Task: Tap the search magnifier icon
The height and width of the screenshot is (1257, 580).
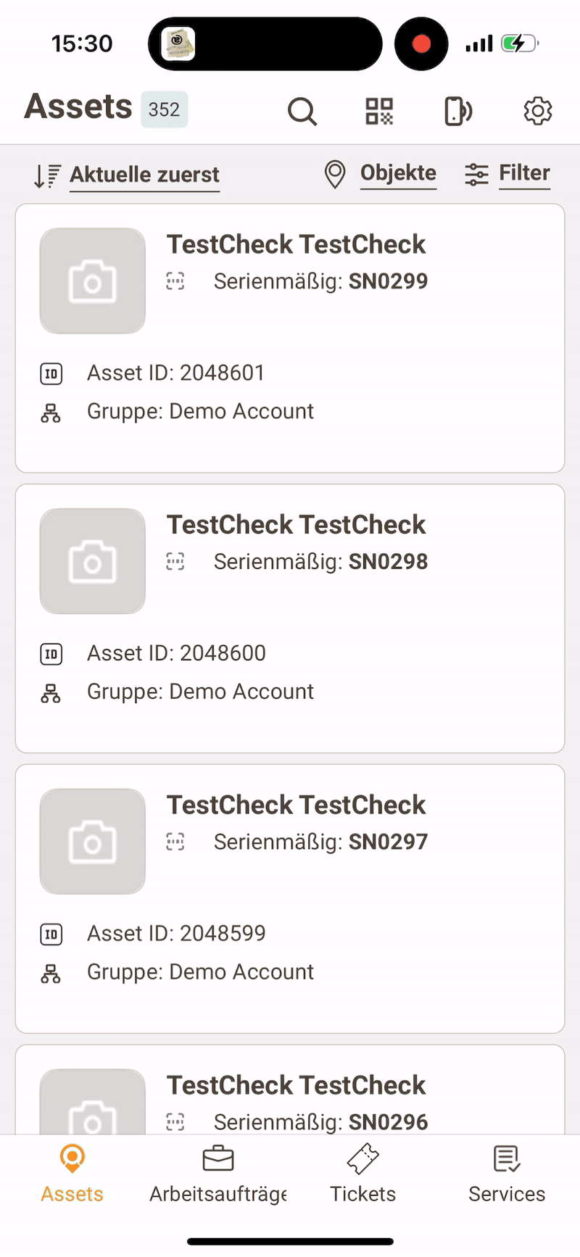Action: (302, 112)
